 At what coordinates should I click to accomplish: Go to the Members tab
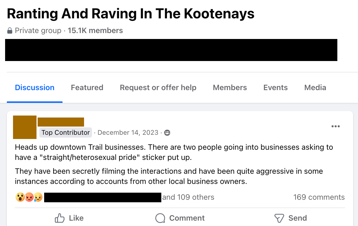point(230,88)
